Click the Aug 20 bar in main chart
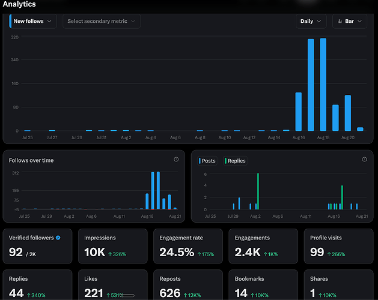The width and height of the screenshot is (378, 300). (x=347, y=113)
